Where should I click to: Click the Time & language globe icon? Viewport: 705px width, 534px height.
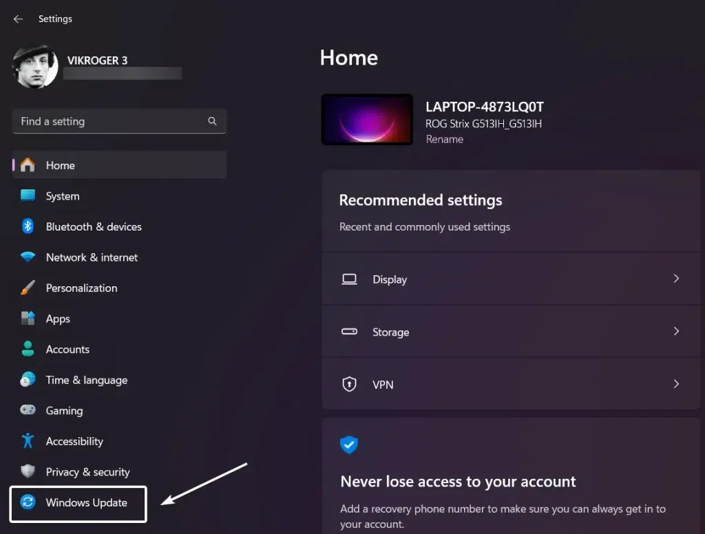coord(28,379)
